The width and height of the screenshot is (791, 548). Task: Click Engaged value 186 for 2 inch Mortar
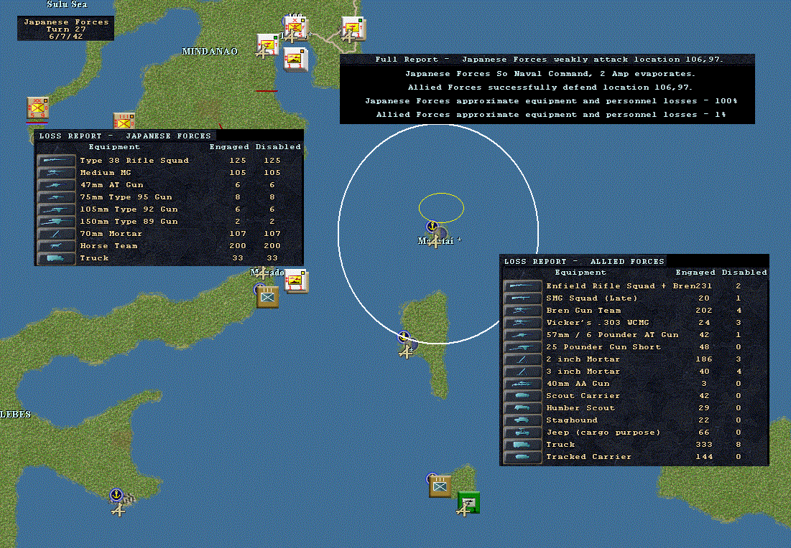(704, 359)
